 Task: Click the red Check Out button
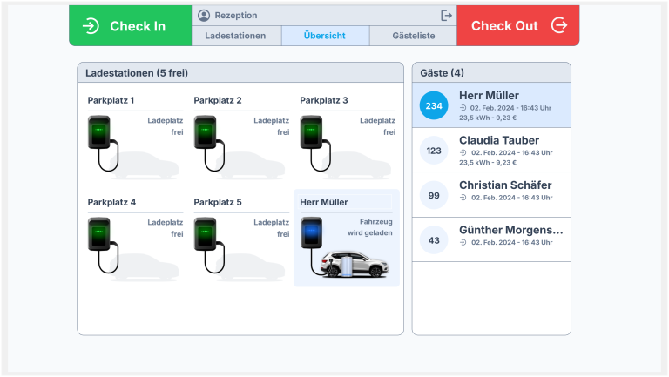pyautogui.click(x=518, y=25)
